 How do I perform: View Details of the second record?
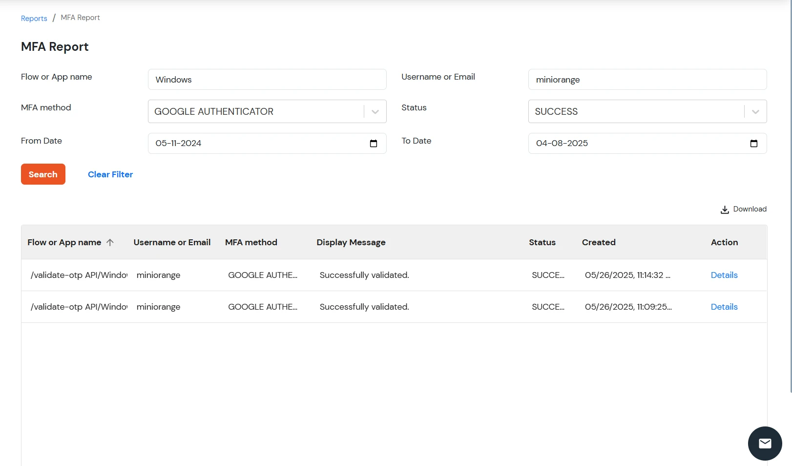724,307
